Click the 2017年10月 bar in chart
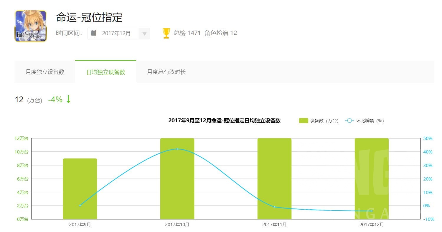The width and height of the screenshot is (442, 232). (x=177, y=178)
